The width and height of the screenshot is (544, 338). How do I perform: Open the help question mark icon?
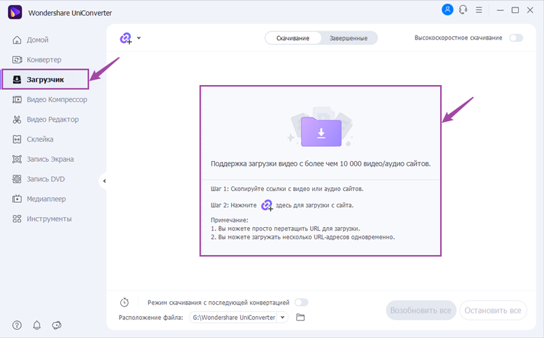coord(16,325)
